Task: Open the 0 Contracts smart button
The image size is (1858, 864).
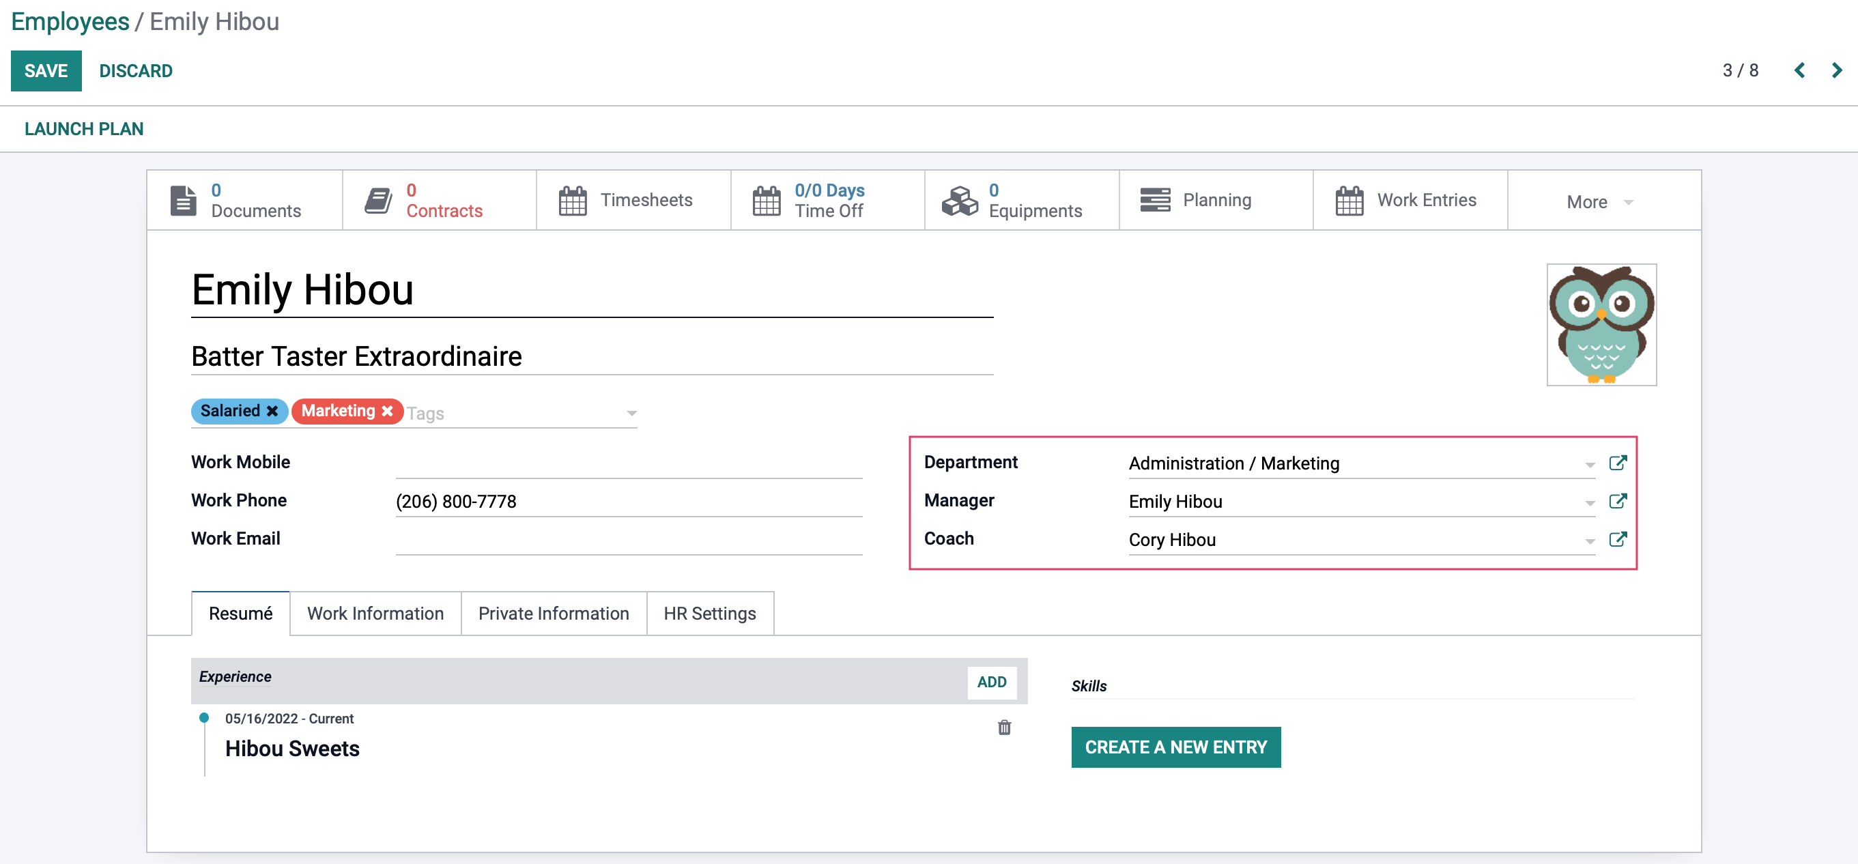Action: [x=440, y=201]
